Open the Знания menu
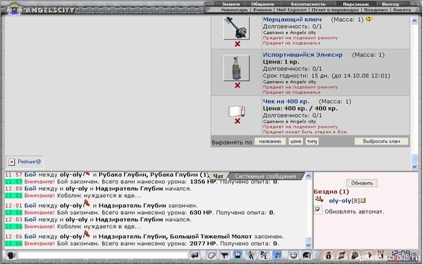Screen dimensions: 423x265 point(231,4)
